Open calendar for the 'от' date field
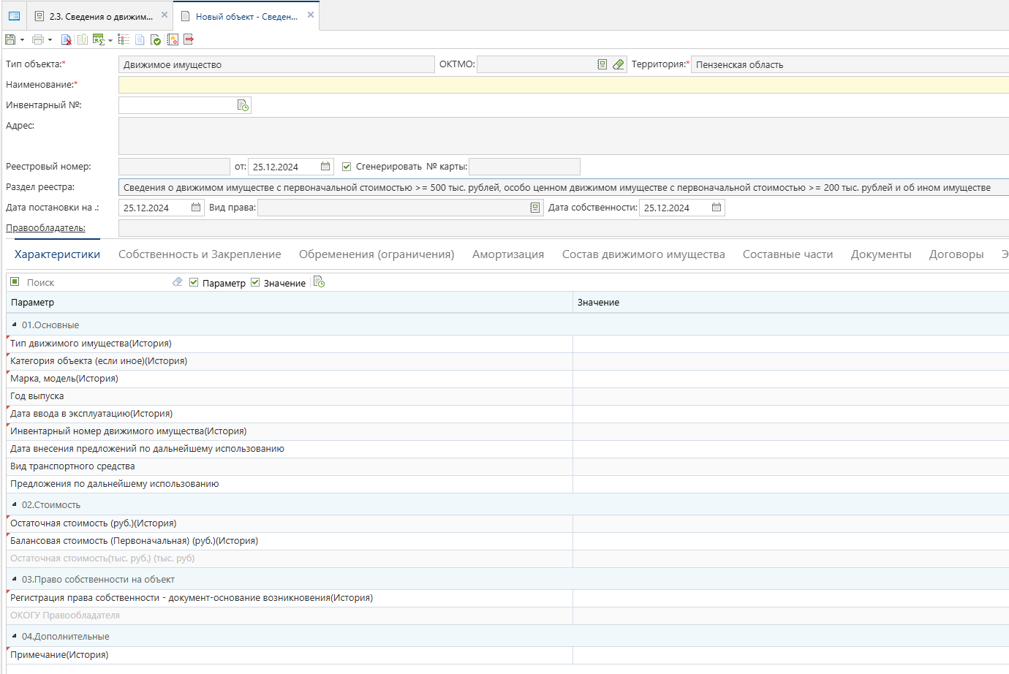Image resolution: width=1009 pixels, height=674 pixels. click(x=325, y=167)
